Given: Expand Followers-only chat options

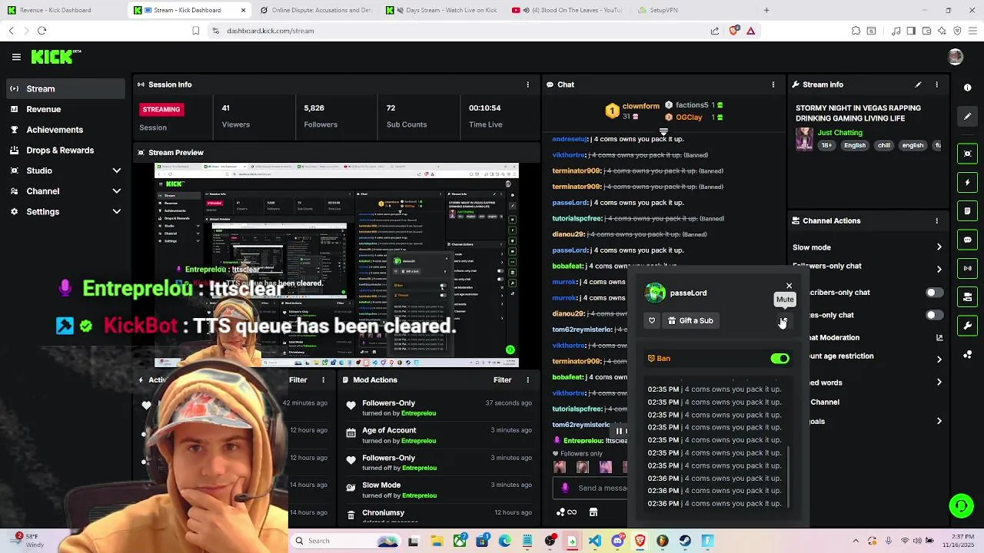Looking at the screenshot, I should pyautogui.click(x=939, y=269).
